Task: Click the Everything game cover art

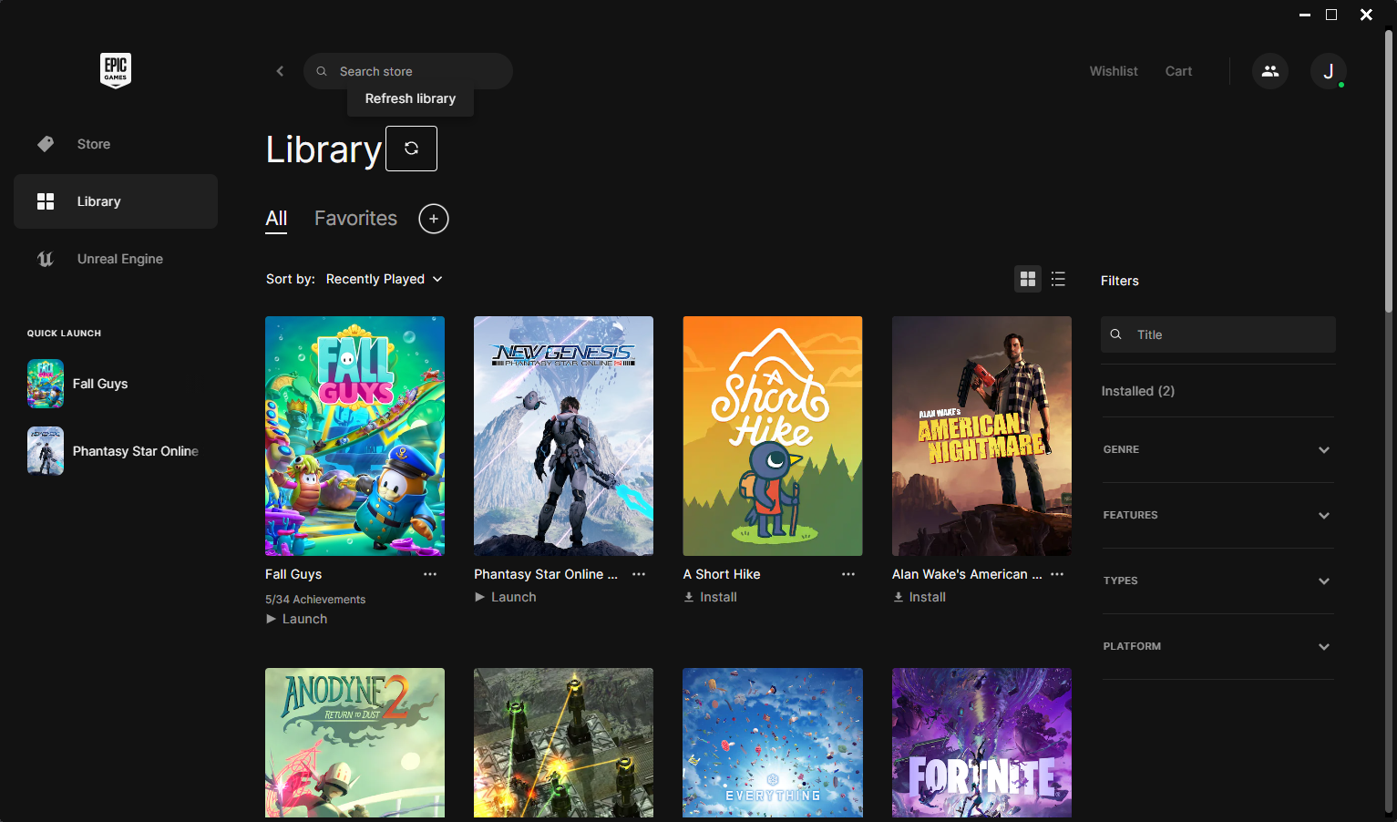Action: click(773, 743)
